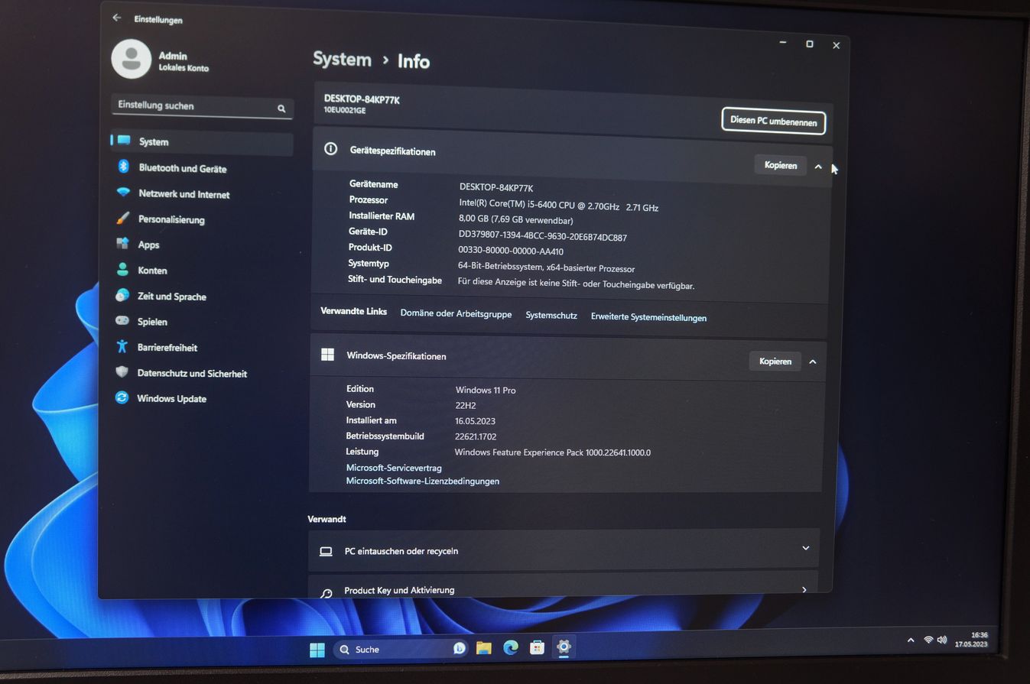Screen dimensions: 1030x684
Task: Click the search magnifier in Einstellung suchen
Action: click(x=281, y=109)
